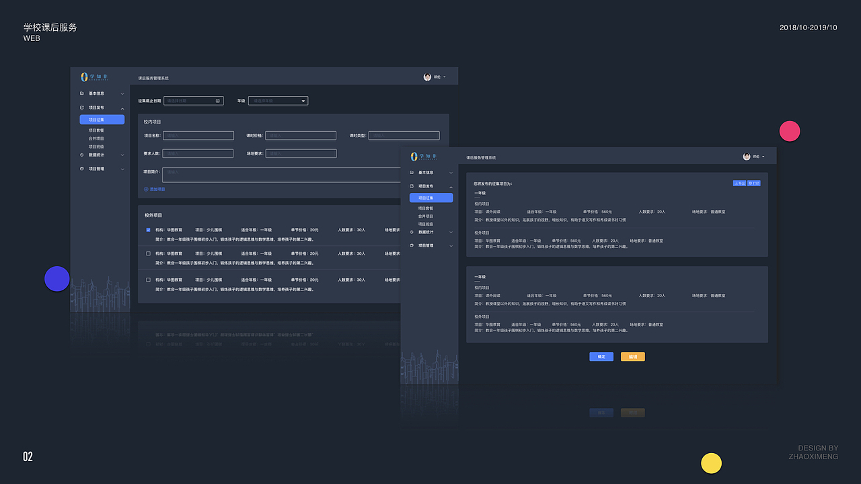This screenshot has width=861, height=484.
Task: Click the 项目管理 icon in the back window sidebar
Action: [82, 169]
